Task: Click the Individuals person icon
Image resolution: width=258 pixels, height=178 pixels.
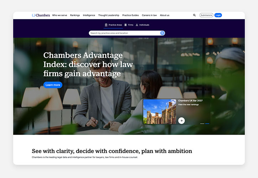Action: tap(137, 25)
